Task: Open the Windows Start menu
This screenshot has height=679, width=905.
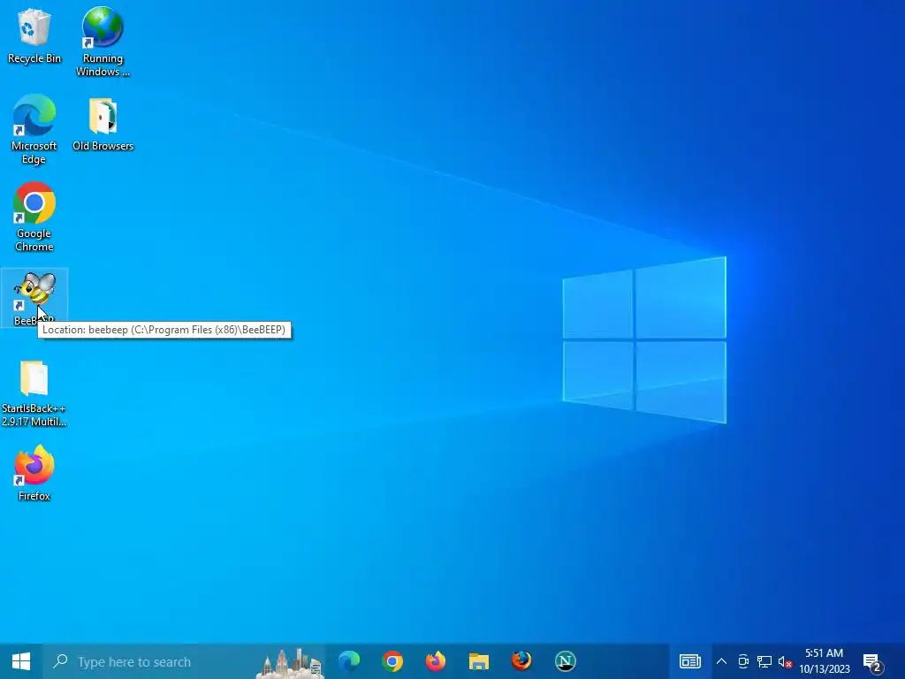Action: coord(21,661)
